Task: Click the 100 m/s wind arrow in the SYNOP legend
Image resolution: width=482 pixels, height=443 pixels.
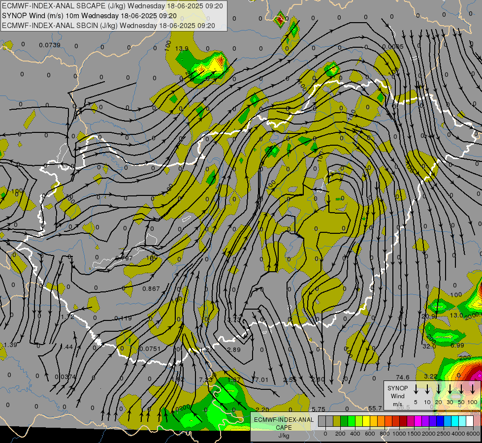Action: [x=473, y=389]
